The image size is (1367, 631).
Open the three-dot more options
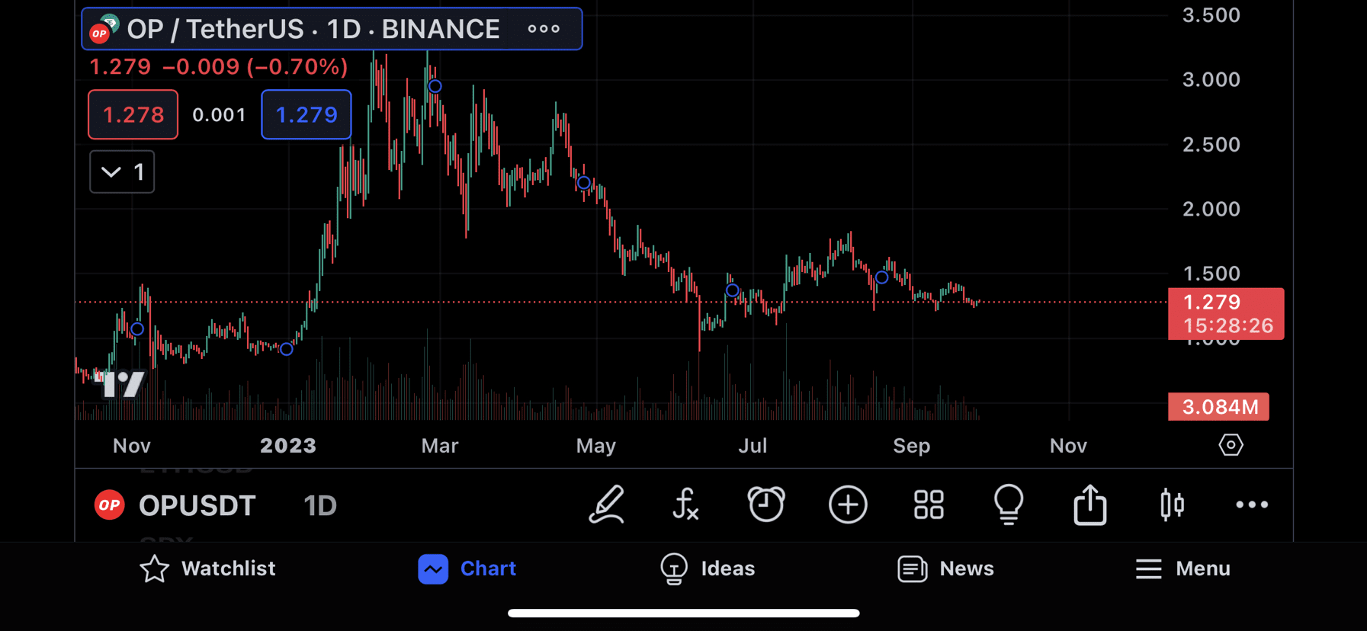coord(1252,504)
